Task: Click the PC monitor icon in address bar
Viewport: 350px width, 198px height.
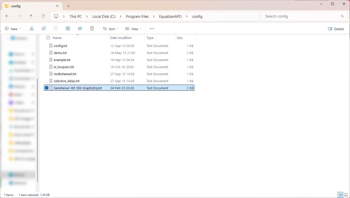Action: 56,16
